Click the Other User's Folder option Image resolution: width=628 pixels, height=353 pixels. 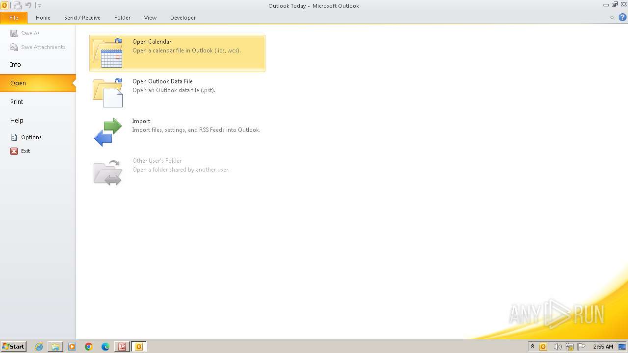pyautogui.click(x=177, y=173)
